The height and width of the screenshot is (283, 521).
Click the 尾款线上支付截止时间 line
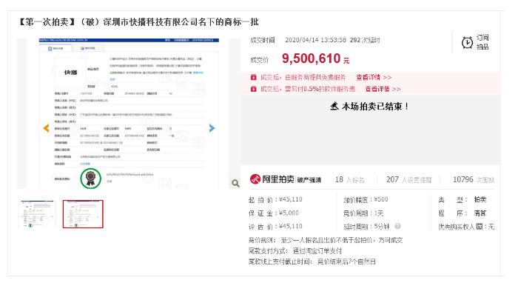click(312, 262)
